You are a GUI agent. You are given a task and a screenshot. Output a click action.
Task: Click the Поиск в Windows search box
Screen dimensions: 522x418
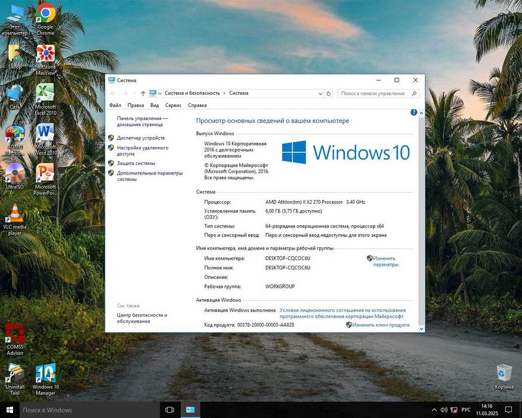pos(89,410)
